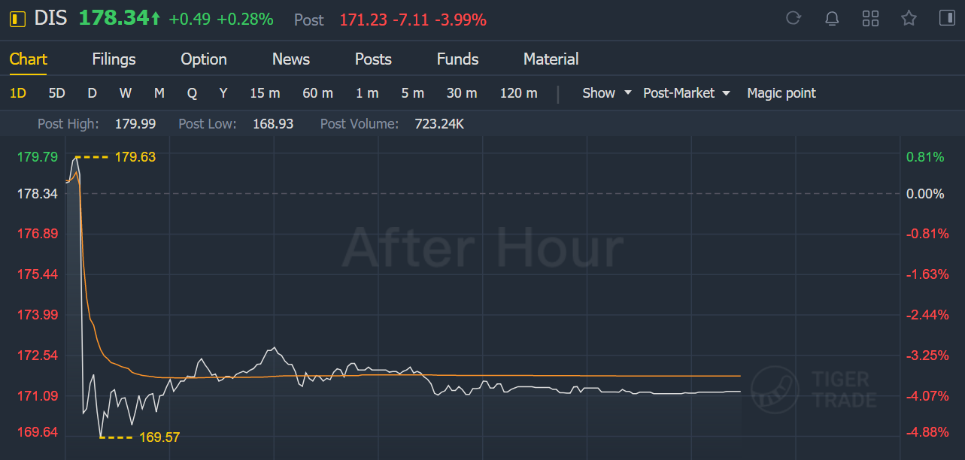The width and height of the screenshot is (965, 460).
Task: Open the Material tab
Action: pos(551,59)
